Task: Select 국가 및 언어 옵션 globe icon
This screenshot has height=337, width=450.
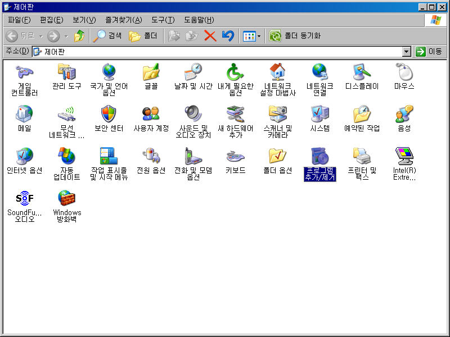Action: click(109, 72)
